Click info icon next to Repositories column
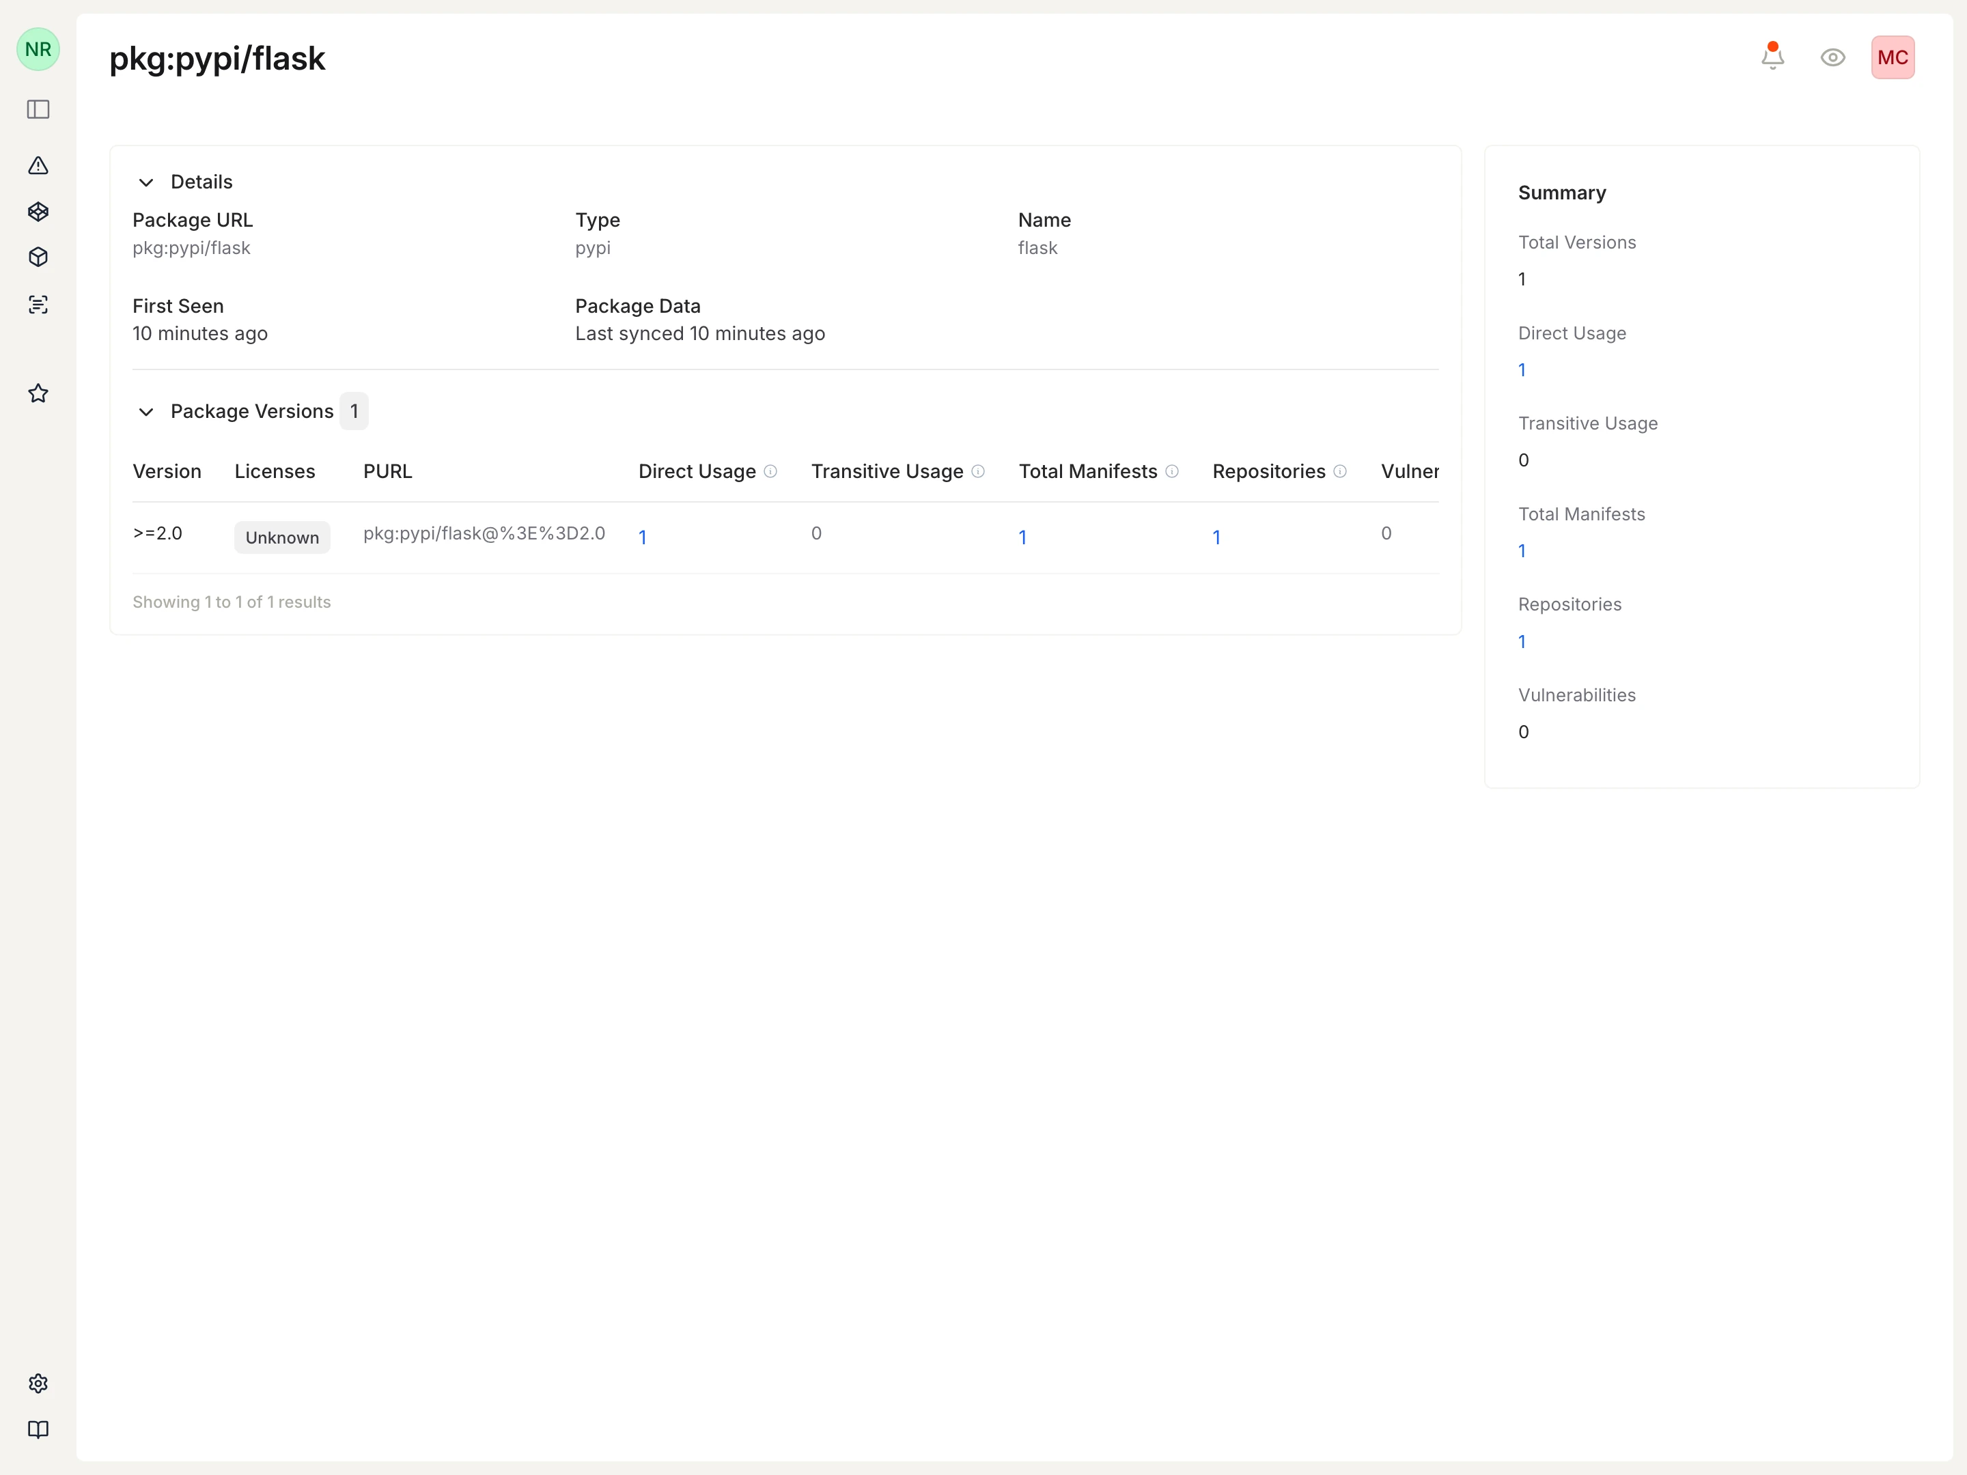The height and width of the screenshot is (1475, 1967). (1340, 471)
